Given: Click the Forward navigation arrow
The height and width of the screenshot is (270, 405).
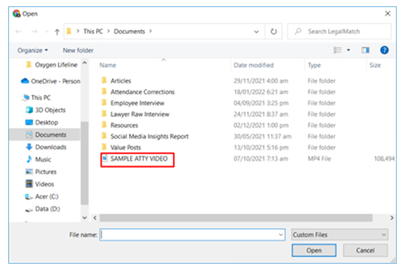Looking at the screenshot, I should click(34, 32).
